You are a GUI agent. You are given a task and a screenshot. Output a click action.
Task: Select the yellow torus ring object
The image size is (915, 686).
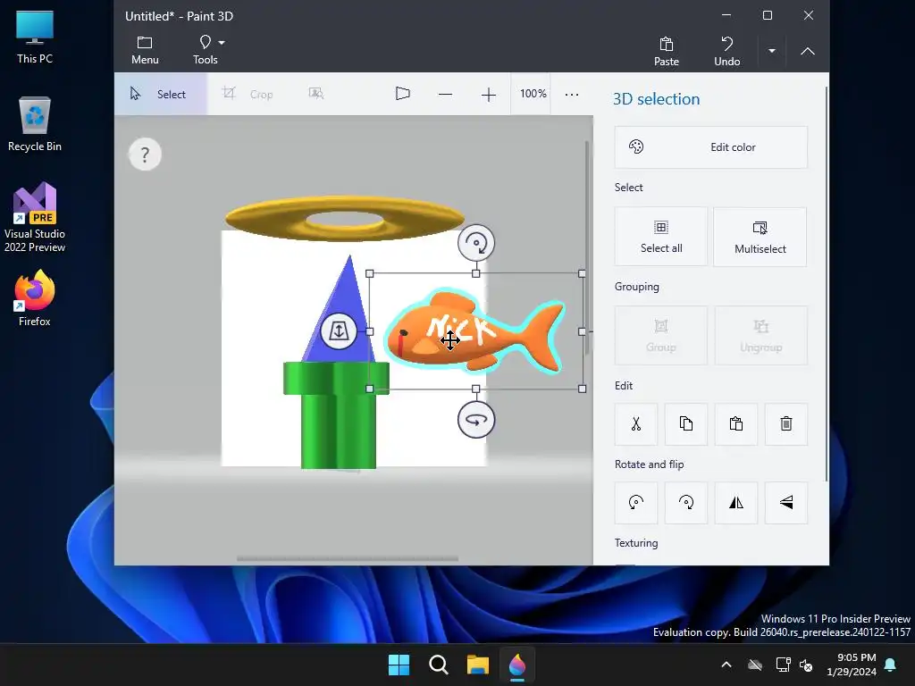tap(344, 219)
